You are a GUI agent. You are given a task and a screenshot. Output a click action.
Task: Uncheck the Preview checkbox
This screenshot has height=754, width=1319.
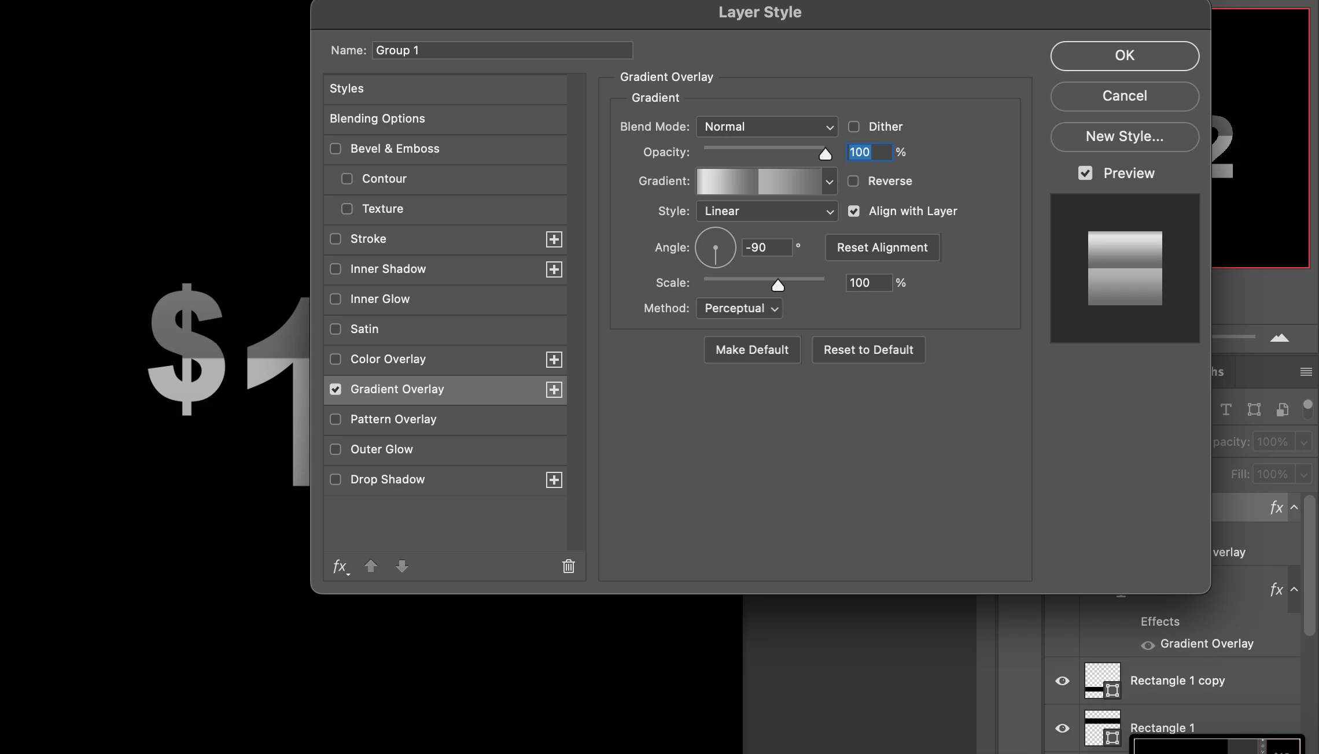1085,173
